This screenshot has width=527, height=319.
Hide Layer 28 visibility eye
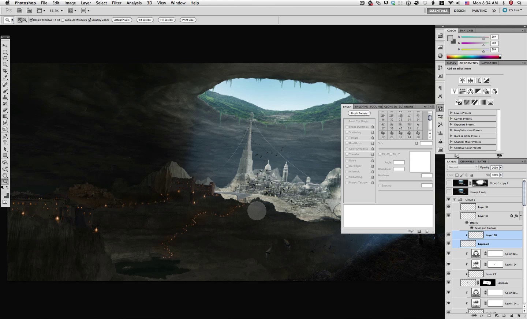click(449, 235)
